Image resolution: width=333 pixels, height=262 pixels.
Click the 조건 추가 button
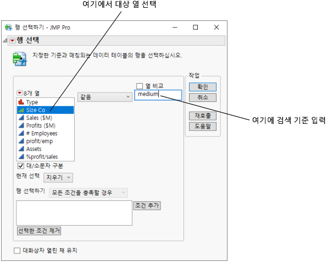pyautogui.click(x=147, y=206)
